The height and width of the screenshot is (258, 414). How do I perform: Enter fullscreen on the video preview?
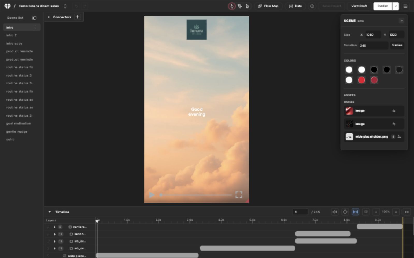point(239,195)
